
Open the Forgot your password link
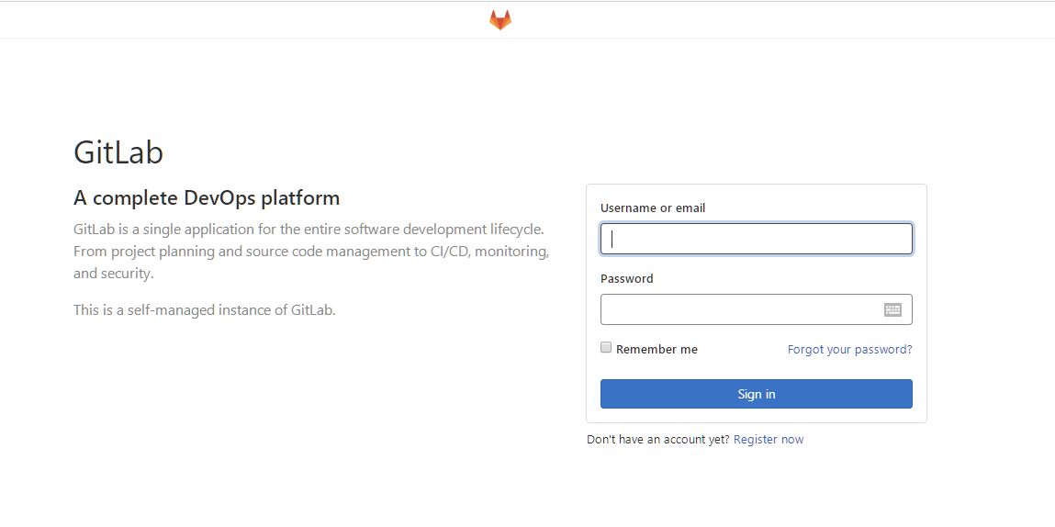(x=849, y=350)
